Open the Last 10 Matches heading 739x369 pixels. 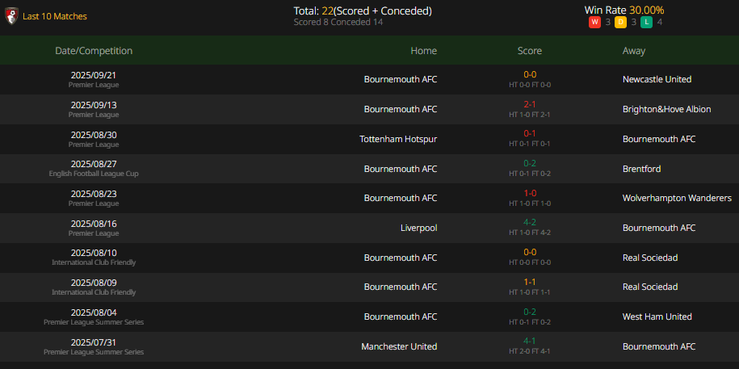(x=55, y=16)
